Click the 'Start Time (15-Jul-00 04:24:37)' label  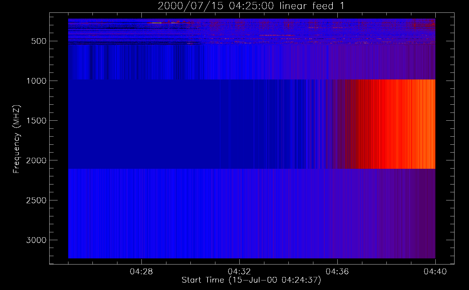point(251,280)
